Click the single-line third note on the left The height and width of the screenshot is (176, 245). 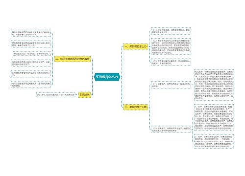tap(31, 53)
